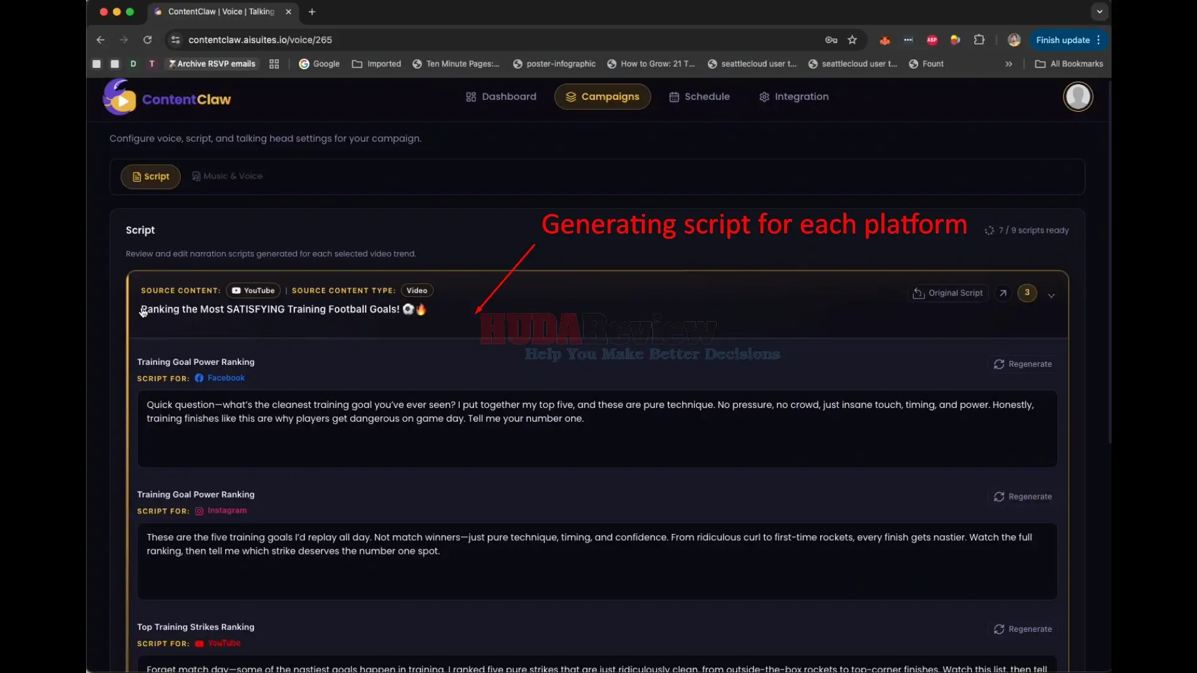Click the Facebook platform label
Image resolution: width=1197 pixels, height=673 pixels.
[x=220, y=378]
